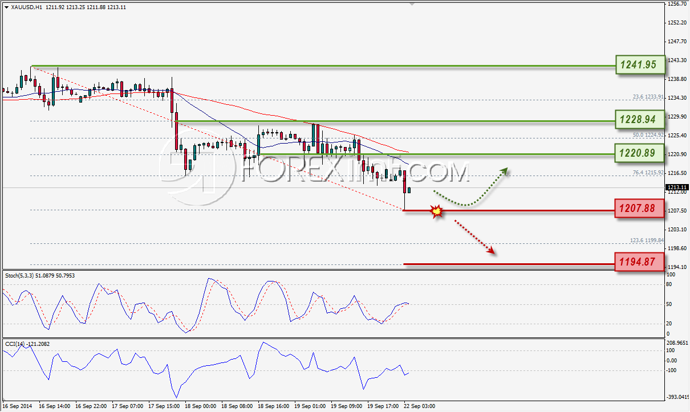Click the XAUUSD,H1 symbol title
The image size is (690, 412).
point(26,7)
